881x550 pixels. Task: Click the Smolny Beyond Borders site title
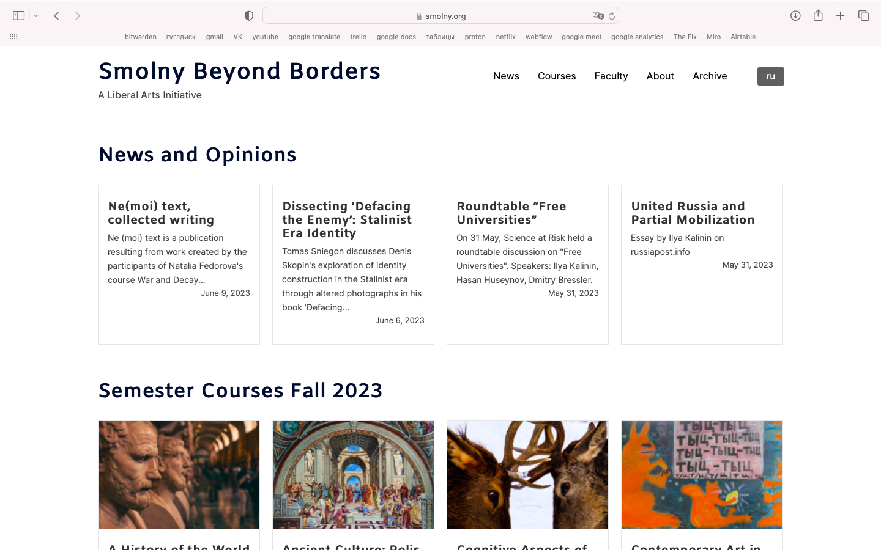[x=239, y=71]
